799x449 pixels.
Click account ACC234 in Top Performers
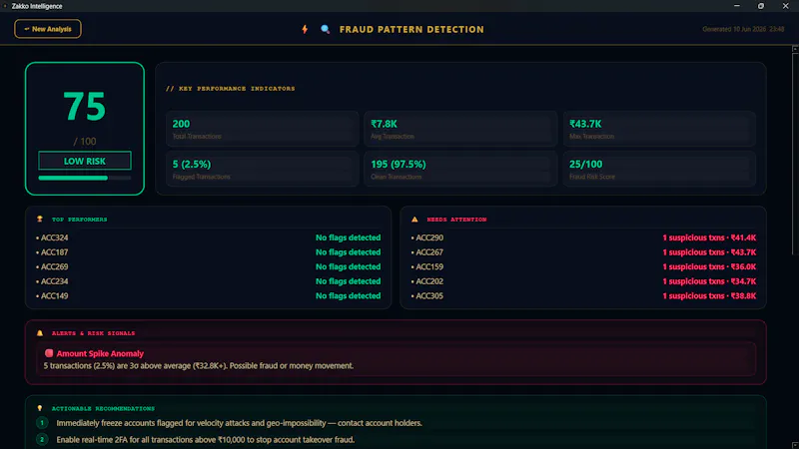pos(54,281)
